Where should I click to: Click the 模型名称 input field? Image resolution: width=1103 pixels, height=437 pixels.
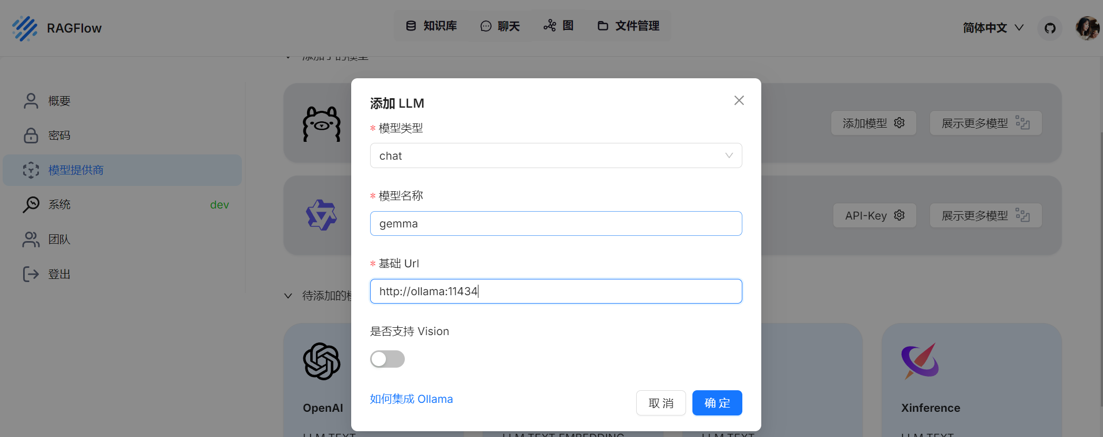(x=556, y=224)
